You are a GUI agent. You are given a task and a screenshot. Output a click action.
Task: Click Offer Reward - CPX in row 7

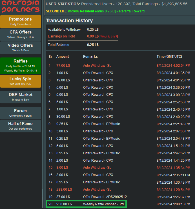tap(98, 109)
